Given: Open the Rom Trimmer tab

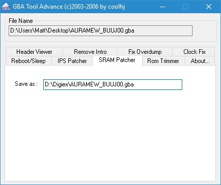Looking at the screenshot, I should click(x=163, y=61).
